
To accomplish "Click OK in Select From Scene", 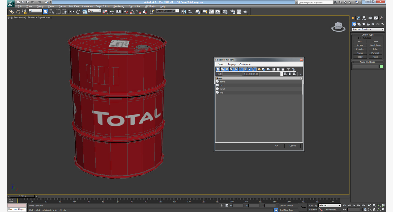I will pos(277,146).
